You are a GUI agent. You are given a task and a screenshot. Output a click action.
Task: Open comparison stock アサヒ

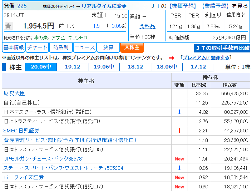pos(58,38)
